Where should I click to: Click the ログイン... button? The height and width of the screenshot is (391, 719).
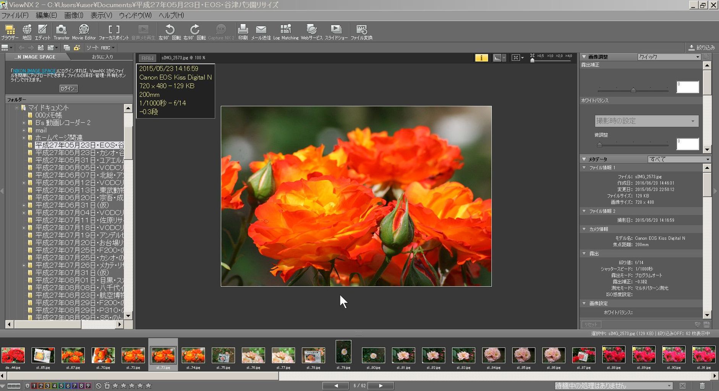[68, 89]
